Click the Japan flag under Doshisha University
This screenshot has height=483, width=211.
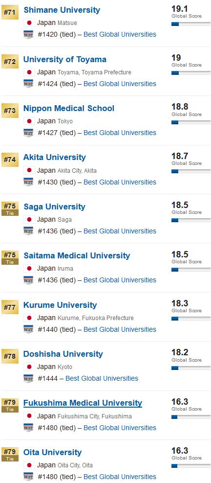click(x=29, y=367)
